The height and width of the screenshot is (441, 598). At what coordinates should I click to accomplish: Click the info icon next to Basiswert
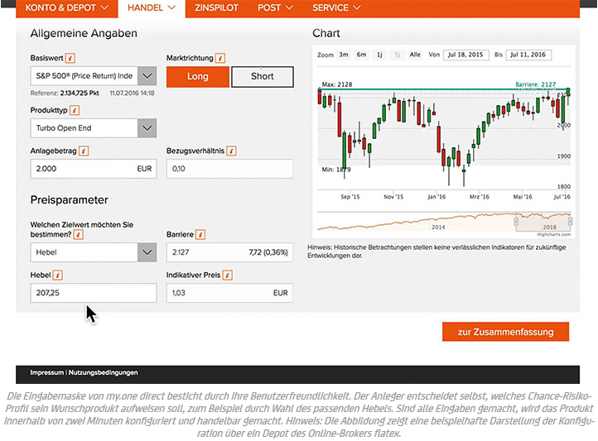[x=70, y=59]
